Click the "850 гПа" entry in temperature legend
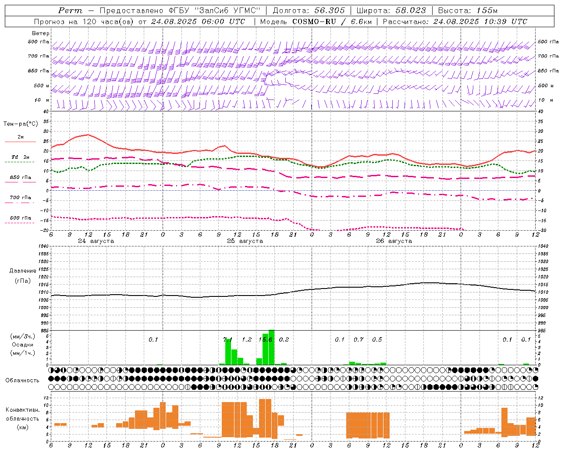The image size is (561, 449). point(21,178)
